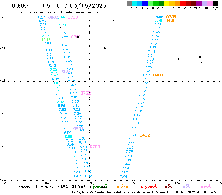Click the wave height value 7.70

tap(150, 59)
